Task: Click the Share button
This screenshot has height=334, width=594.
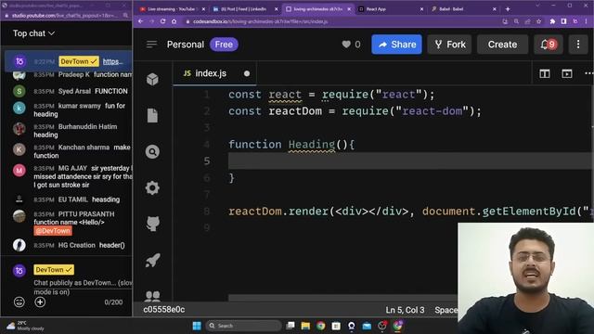Action: click(x=396, y=45)
